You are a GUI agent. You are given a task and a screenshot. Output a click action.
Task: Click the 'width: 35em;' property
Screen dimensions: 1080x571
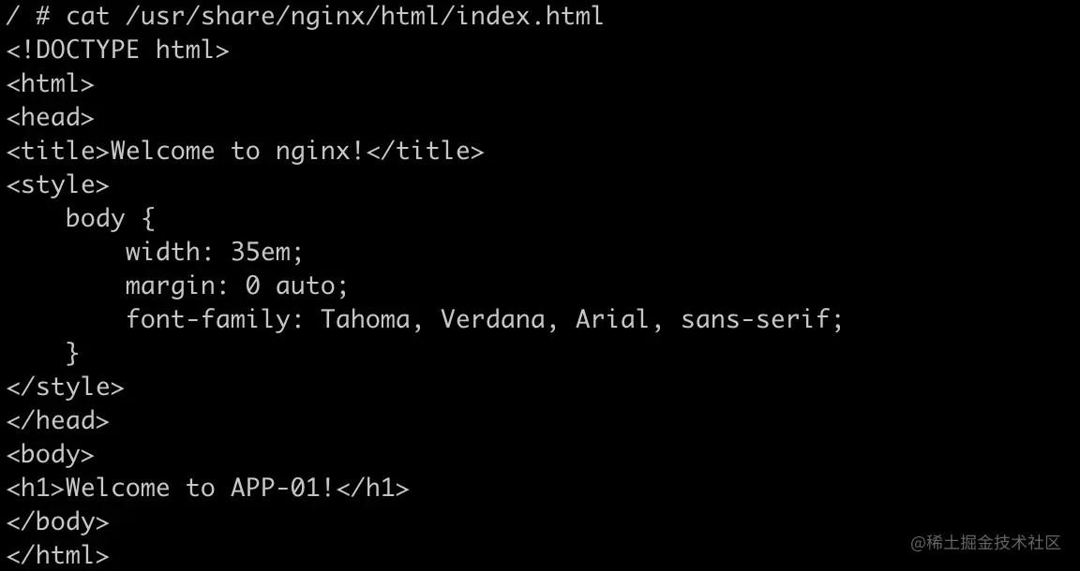214,253
